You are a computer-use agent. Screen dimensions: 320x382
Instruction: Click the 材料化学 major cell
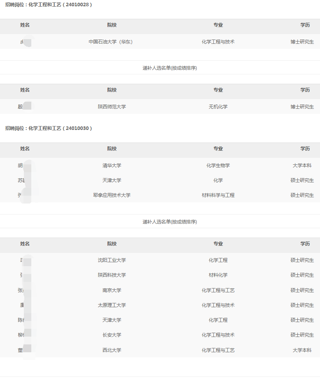[218, 275]
